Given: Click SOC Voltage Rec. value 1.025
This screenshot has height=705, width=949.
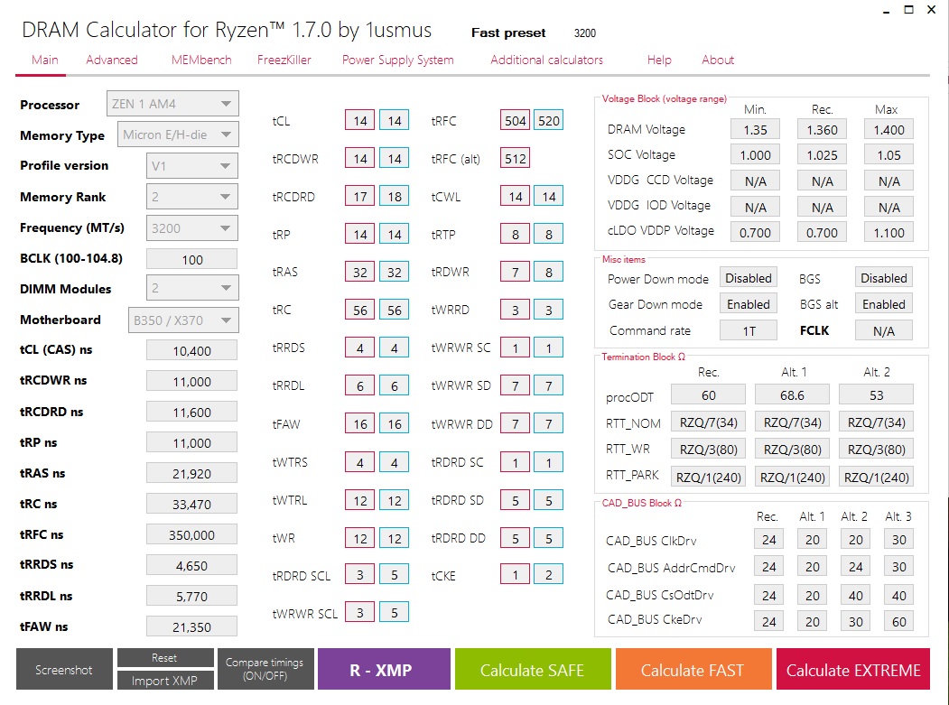Looking at the screenshot, I should point(822,155).
